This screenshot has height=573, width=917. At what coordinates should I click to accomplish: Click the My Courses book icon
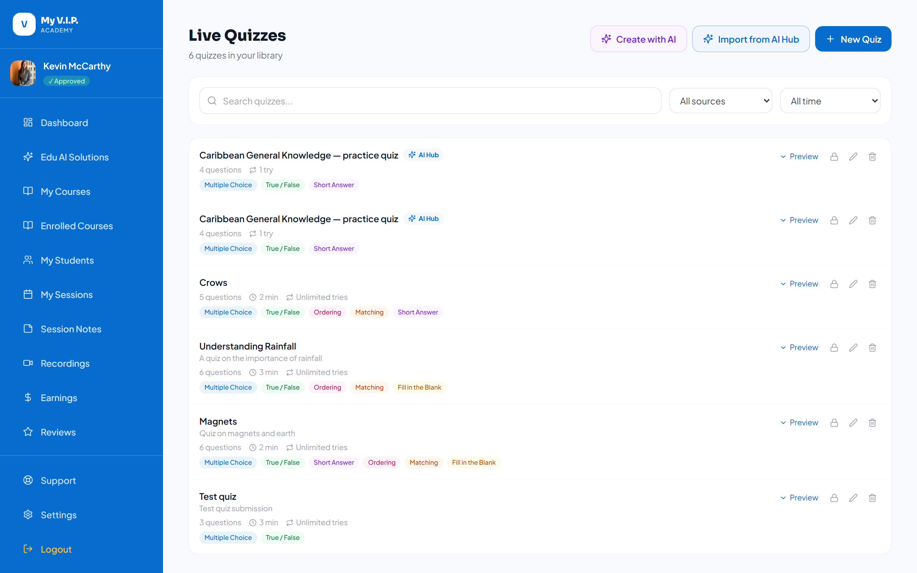pos(28,191)
